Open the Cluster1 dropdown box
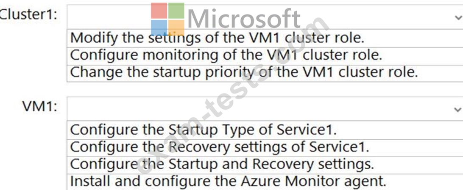This screenshot has height=190, width=463. pos(263,17)
